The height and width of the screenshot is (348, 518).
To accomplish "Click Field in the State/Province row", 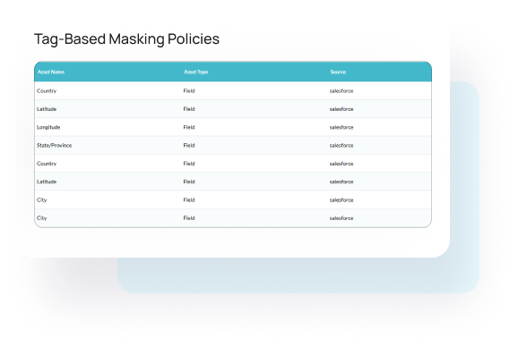I will [x=189, y=146].
